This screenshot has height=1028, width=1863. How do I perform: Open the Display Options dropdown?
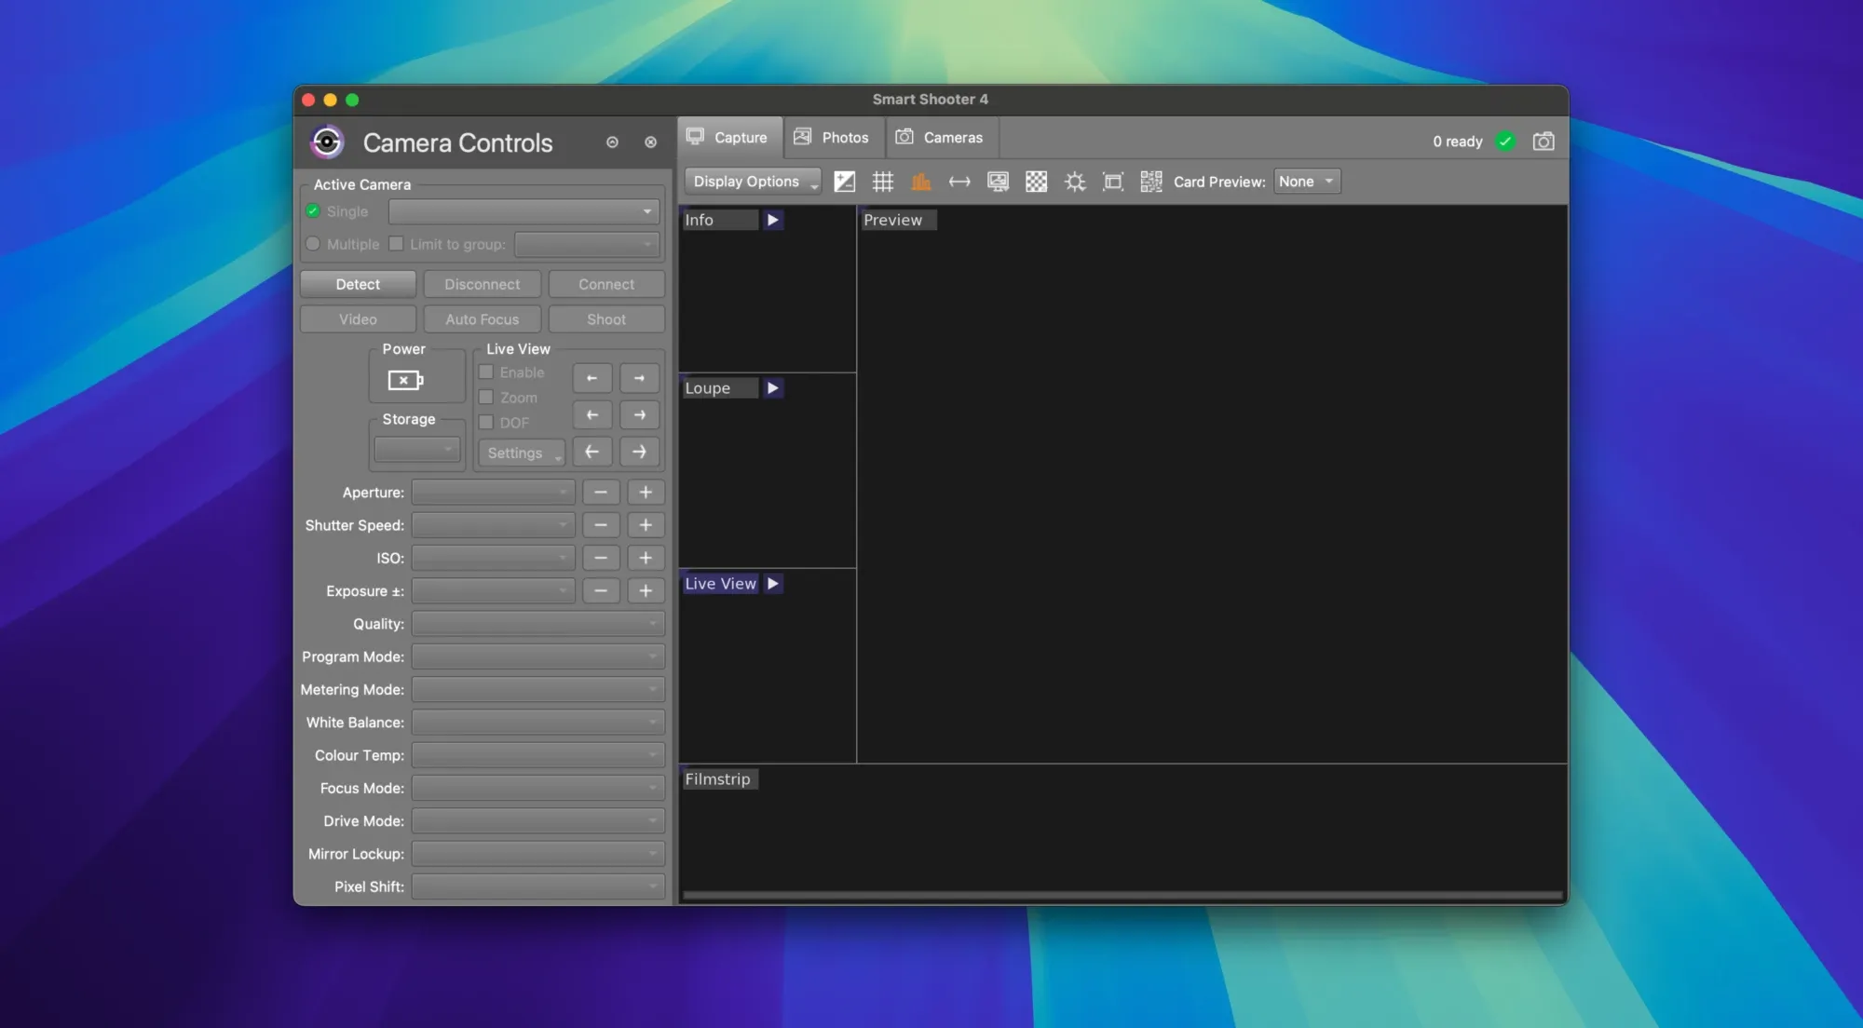click(753, 182)
